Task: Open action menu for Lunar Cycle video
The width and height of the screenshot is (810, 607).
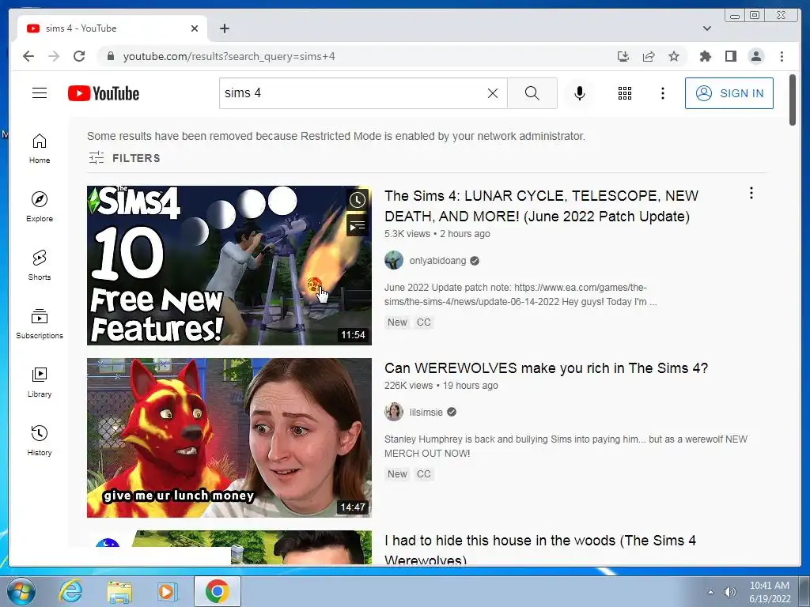Action: pos(751,194)
